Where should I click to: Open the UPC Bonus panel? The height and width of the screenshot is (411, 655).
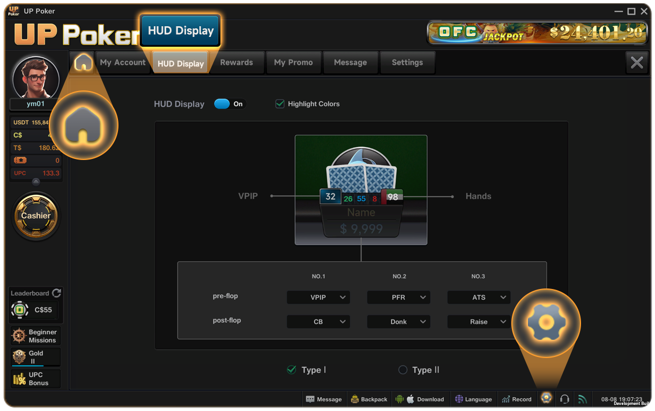pyautogui.click(x=36, y=379)
